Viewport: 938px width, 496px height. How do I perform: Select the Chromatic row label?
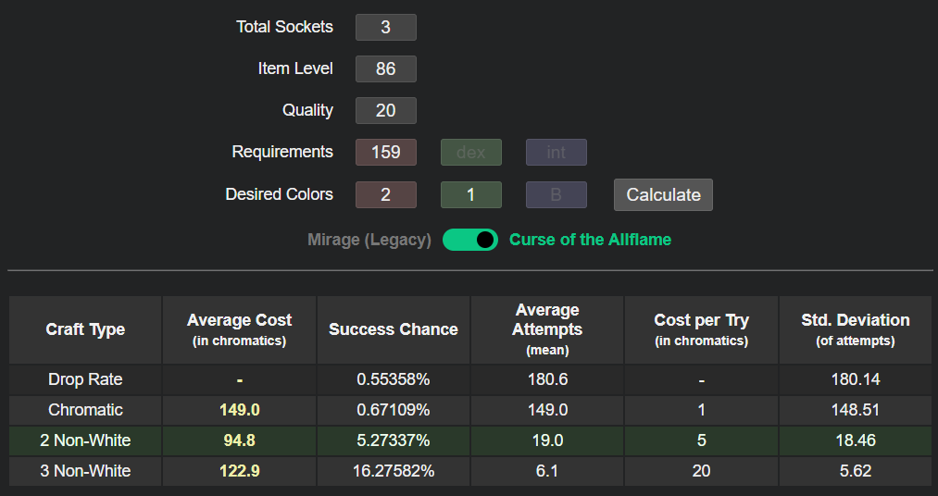(x=85, y=410)
